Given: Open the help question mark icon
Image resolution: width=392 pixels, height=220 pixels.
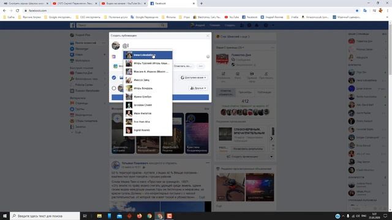Looking at the screenshot, I should [266, 25].
